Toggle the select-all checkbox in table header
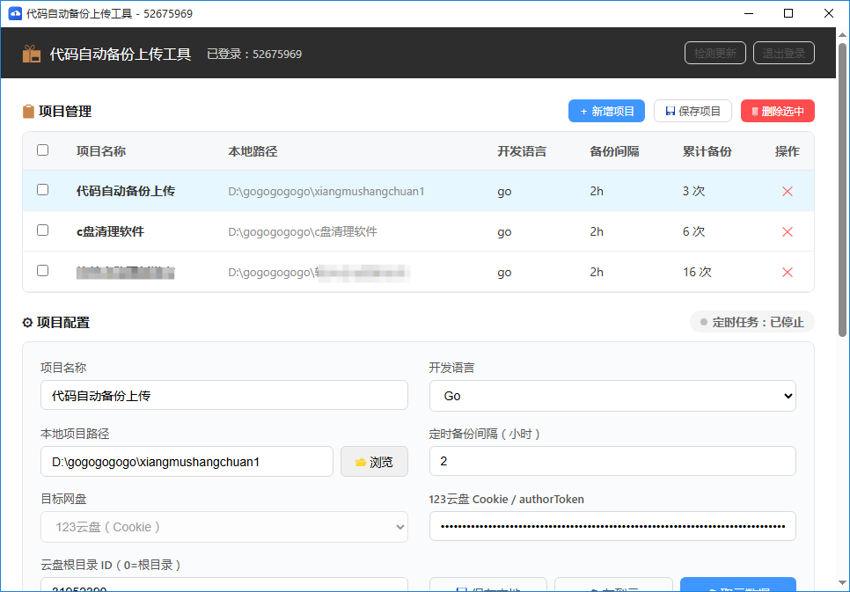 click(x=43, y=150)
